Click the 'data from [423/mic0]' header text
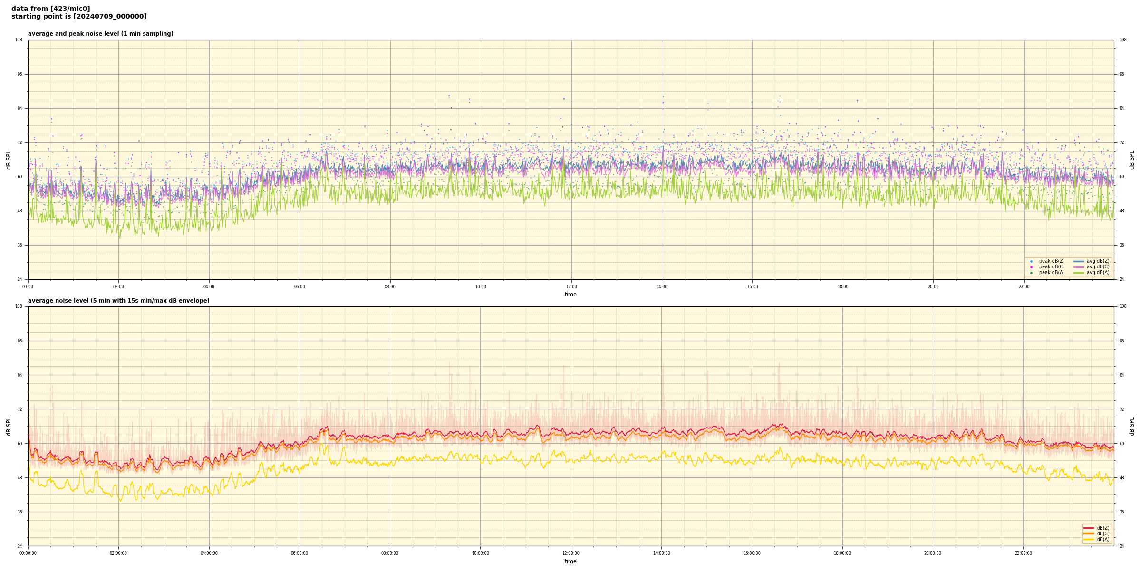This screenshot has height=570, width=1141. pyautogui.click(x=50, y=9)
